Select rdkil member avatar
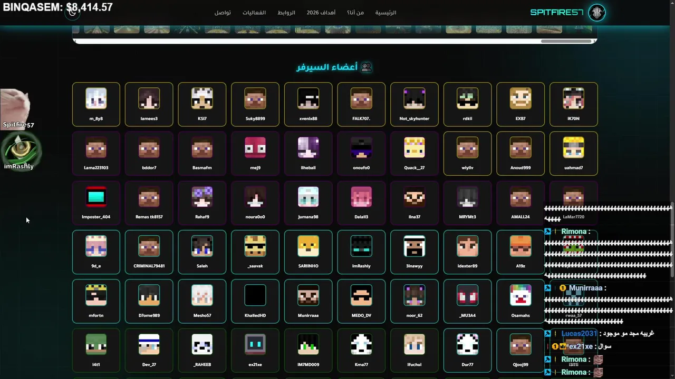The width and height of the screenshot is (675, 379). coord(467,98)
